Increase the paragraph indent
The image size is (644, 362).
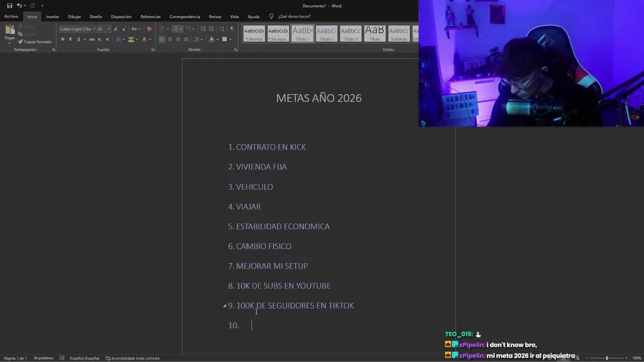(x=211, y=29)
